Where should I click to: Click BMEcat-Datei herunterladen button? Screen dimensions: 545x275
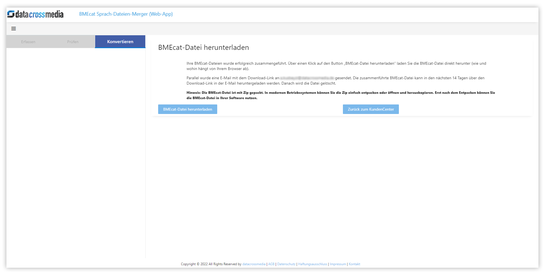(188, 109)
